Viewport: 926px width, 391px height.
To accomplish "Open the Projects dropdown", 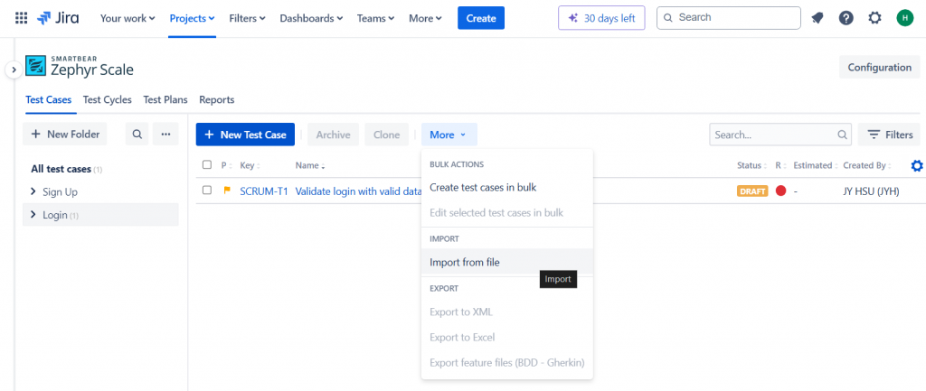I will [x=192, y=18].
